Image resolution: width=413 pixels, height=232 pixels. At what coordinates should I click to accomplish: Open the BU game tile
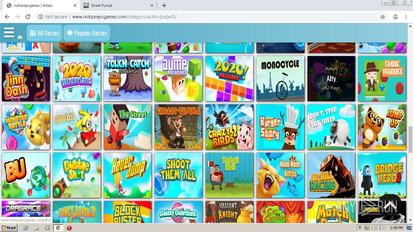(26, 175)
